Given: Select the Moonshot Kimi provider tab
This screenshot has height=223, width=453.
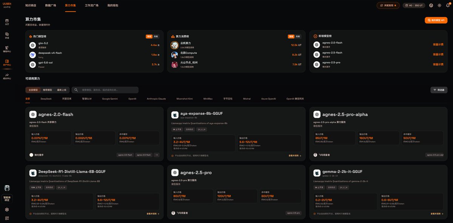Looking at the screenshot, I should [185, 99].
